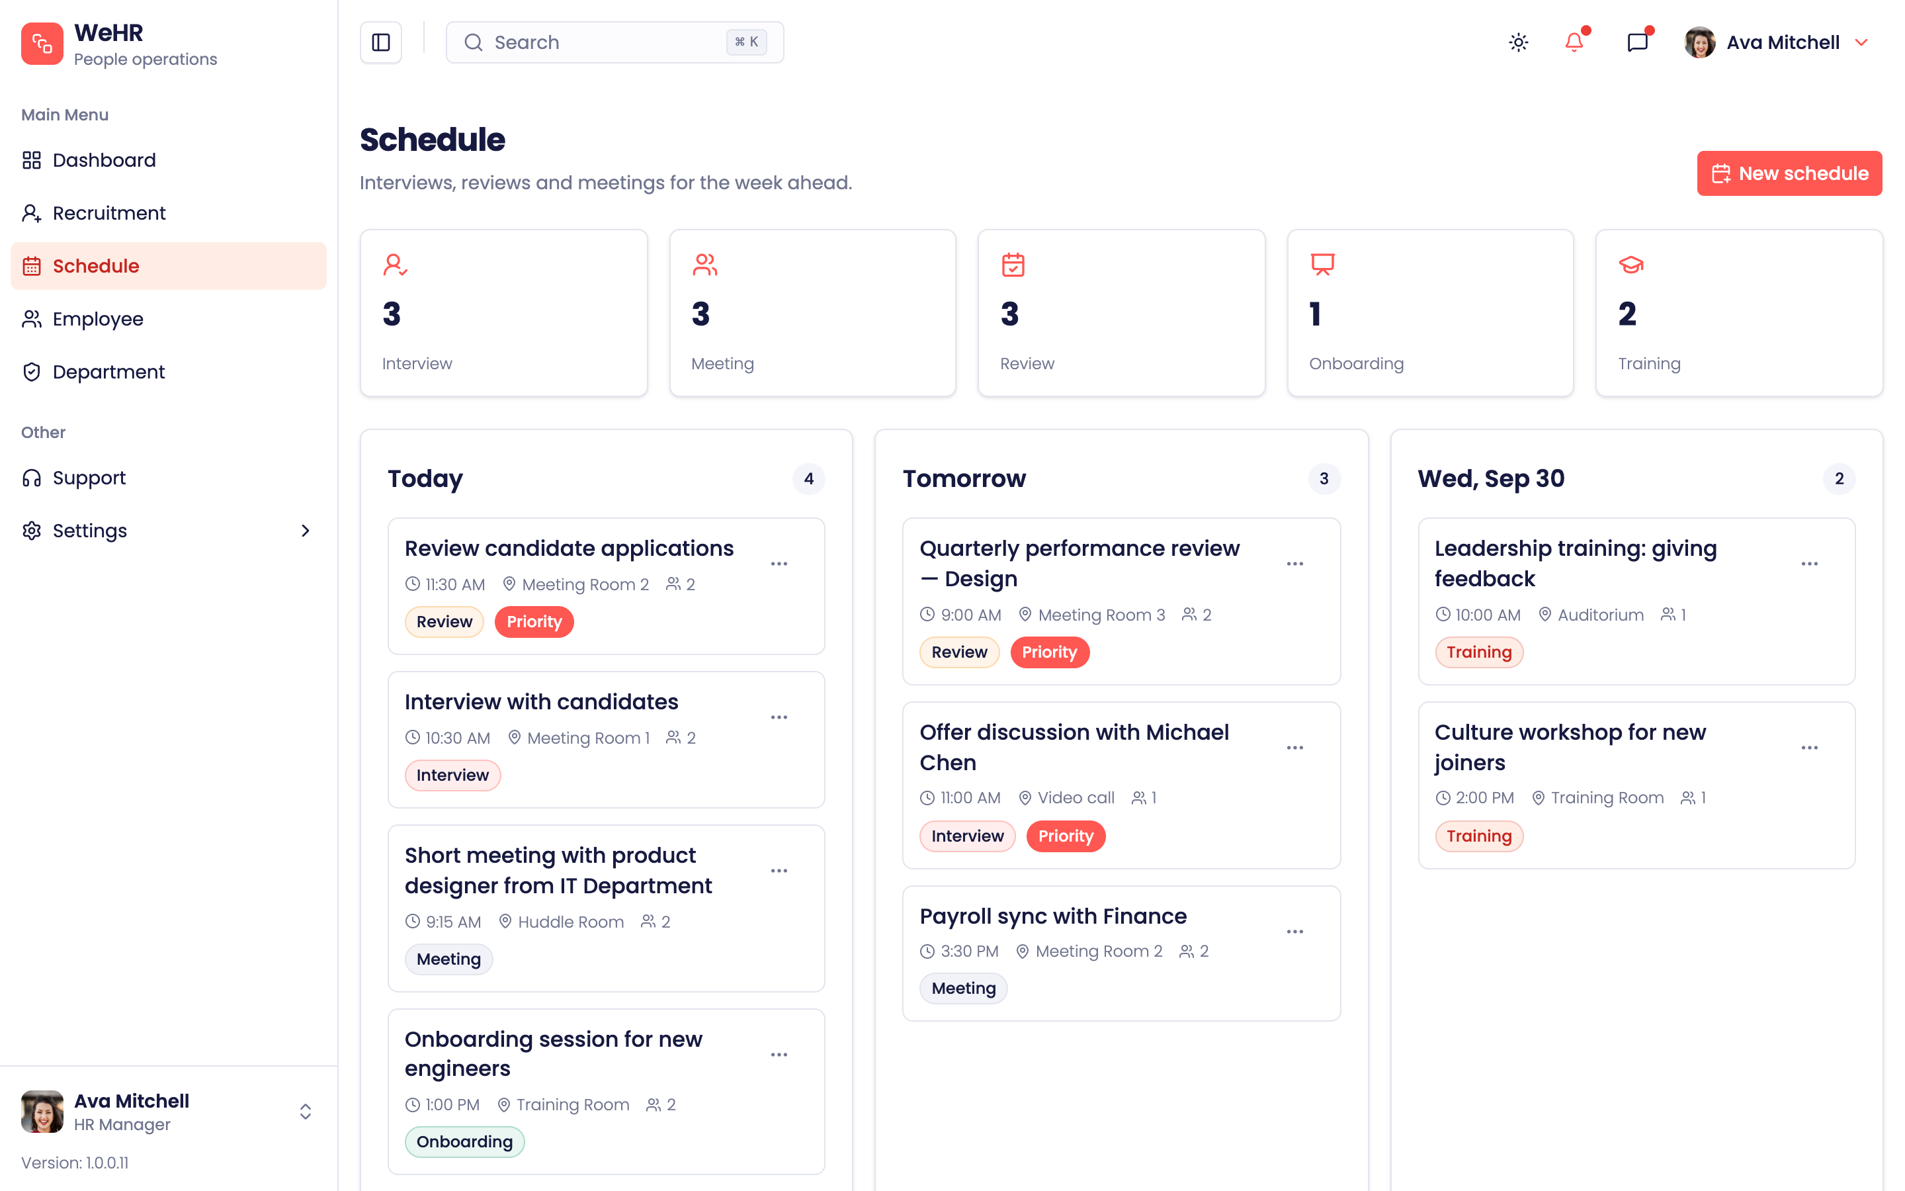1905x1191 pixels.
Task: Open options for Payroll sync with Finance
Action: point(1295,932)
